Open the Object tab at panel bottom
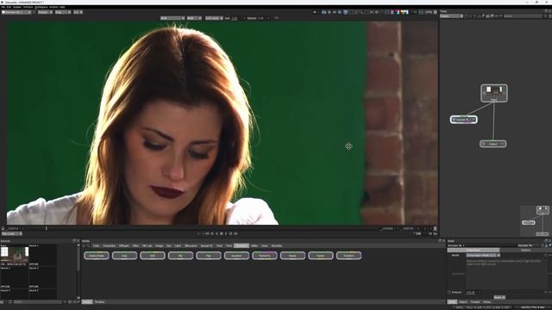Viewport: 552px width, 310px height. tap(463, 302)
